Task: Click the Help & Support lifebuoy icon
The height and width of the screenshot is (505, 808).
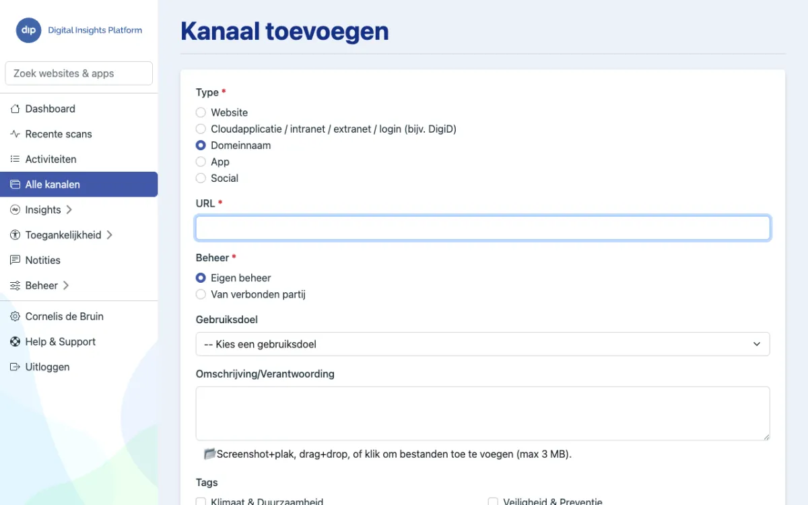Action: (15, 341)
